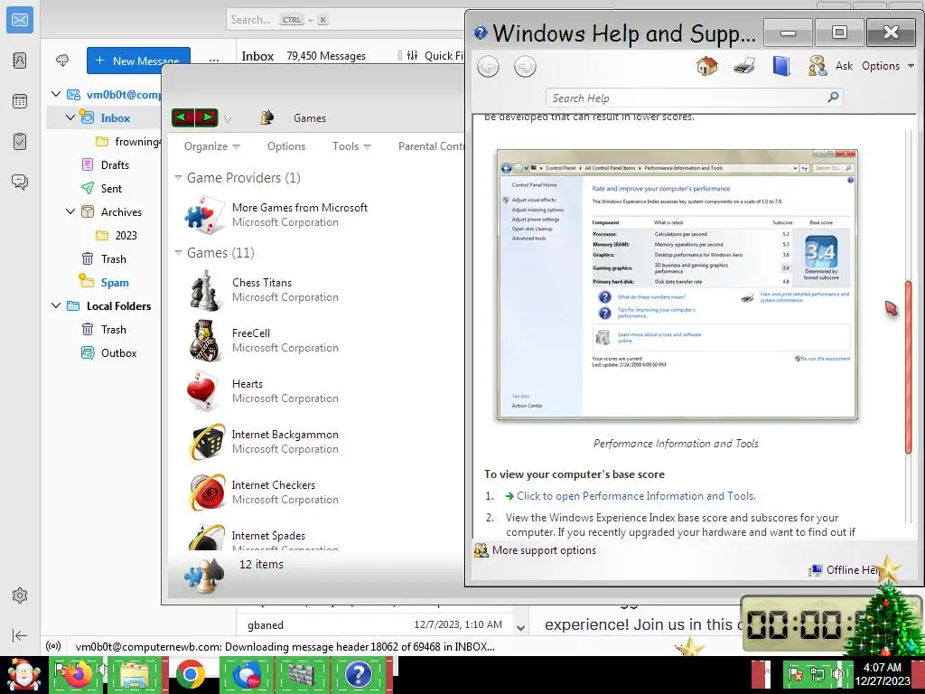Open Firefox from the taskbar
The height and width of the screenshot is (694, 925).
tap(79, 674)
